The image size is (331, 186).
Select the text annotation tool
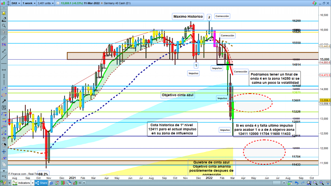click(x=4, y=107)
